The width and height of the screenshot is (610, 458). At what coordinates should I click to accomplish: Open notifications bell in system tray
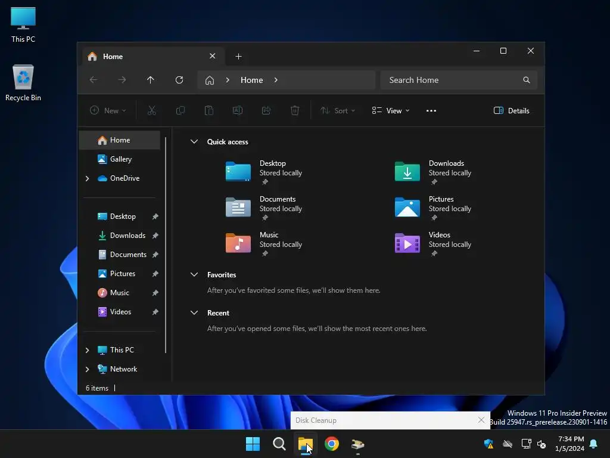pyautogui.click(x=593, y=444)
